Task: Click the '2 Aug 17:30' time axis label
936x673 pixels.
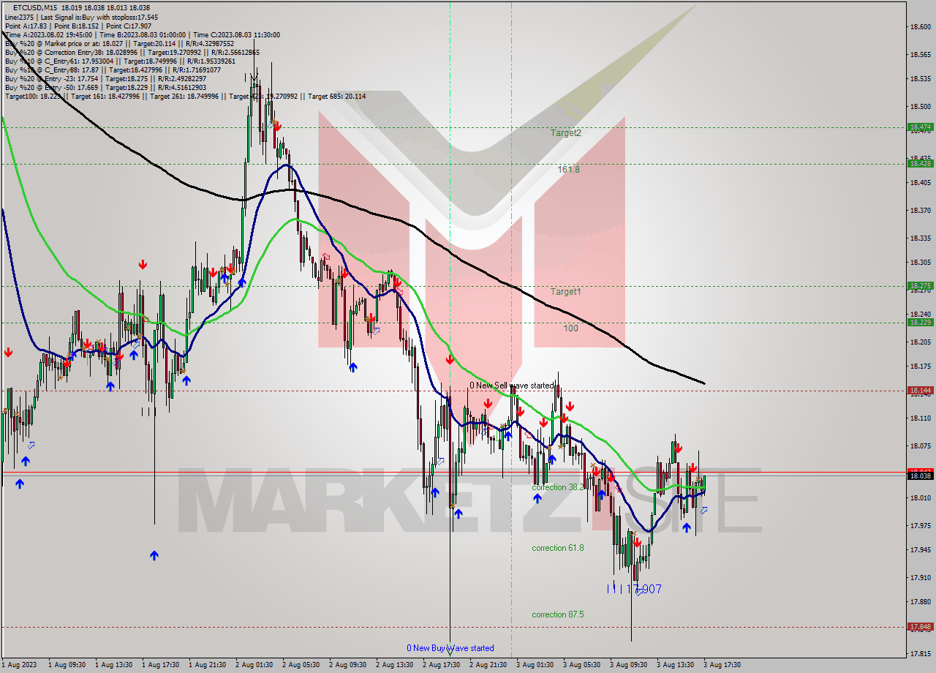Action: [441, 665]
